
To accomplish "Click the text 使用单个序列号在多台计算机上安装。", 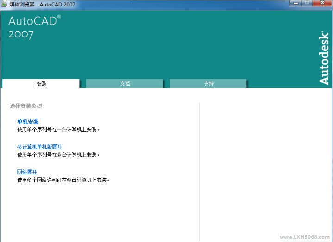I will pyautogui.click(x=58, y=155).
